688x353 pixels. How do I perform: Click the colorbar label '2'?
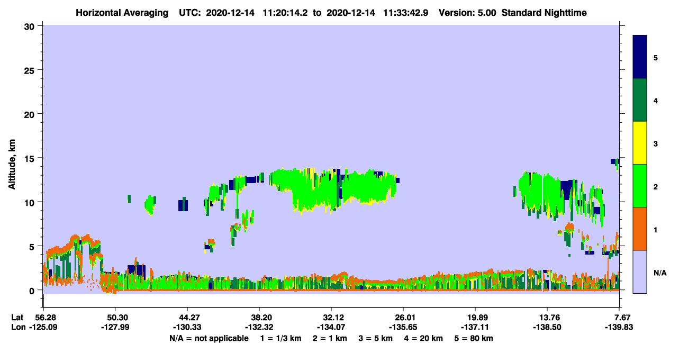click(x=656, y=186)
